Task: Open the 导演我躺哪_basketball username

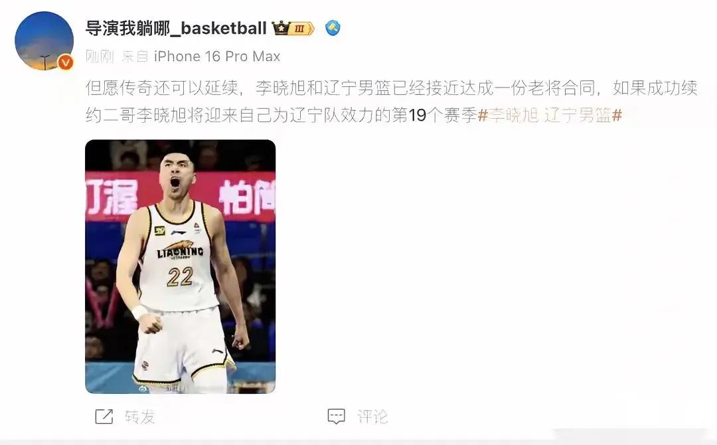Action: (x=176, y=29)
